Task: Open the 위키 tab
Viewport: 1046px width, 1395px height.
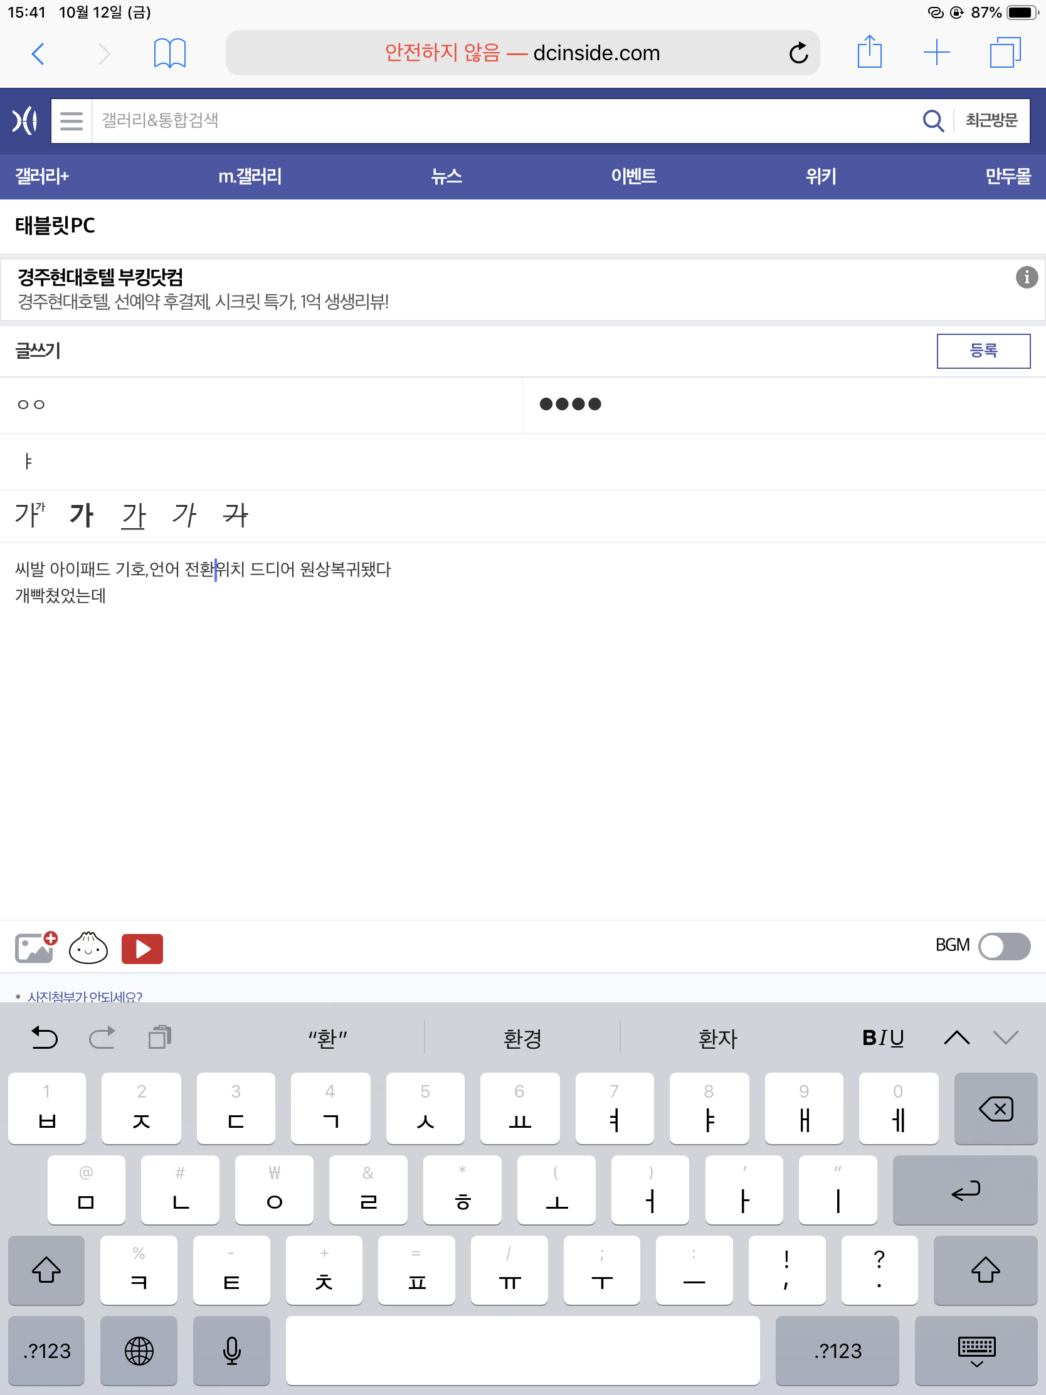Action: (821, 176)
